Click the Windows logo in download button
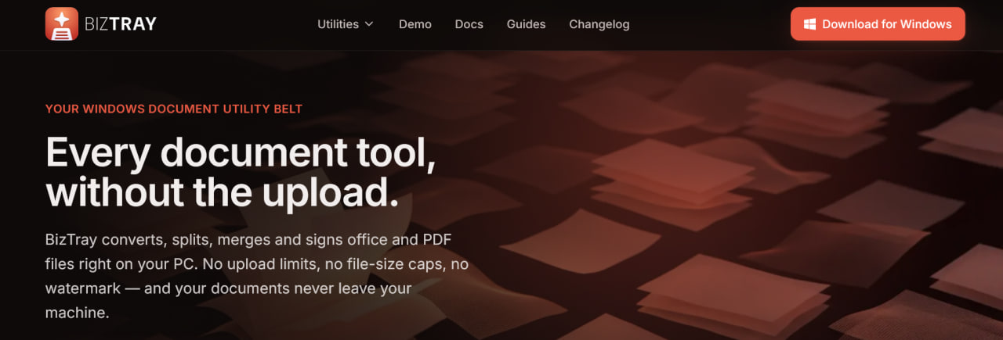The height and width of the screenshot is (340, 1003). point(810,24)
